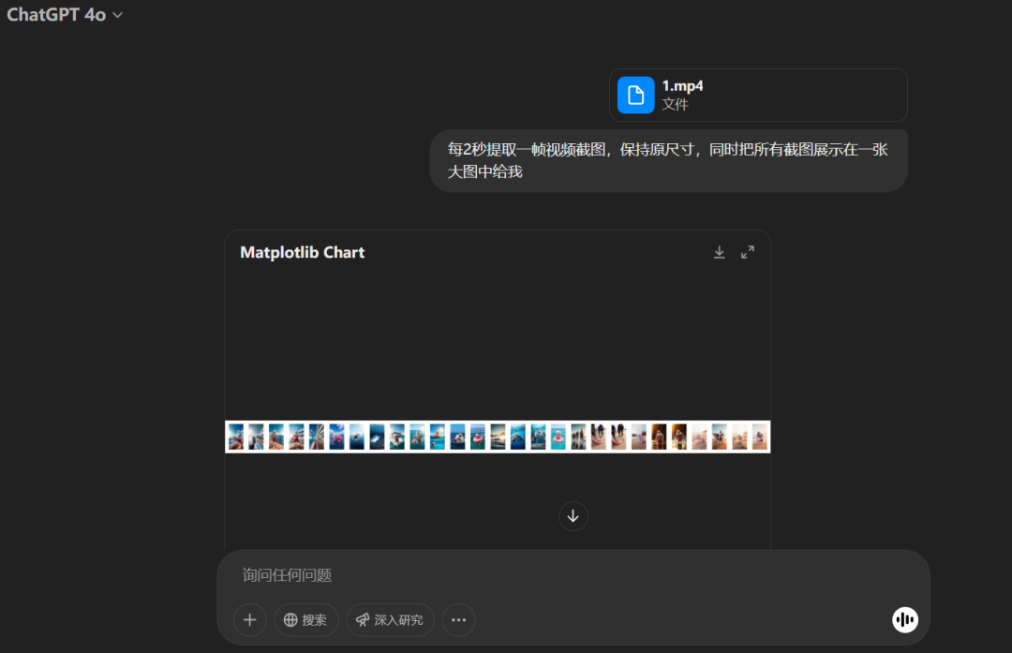The image size is (1012, 653).
Task: Click the telescope icon in deep research button
Action: pyautogui.click(x=363, y=619)
